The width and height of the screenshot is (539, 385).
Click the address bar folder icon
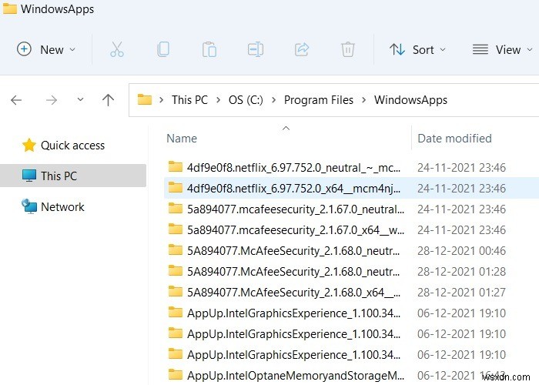145,99
